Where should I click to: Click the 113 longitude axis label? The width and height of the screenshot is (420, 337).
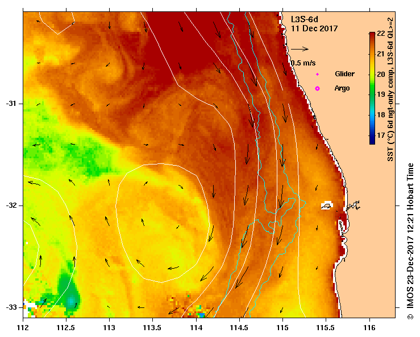click(x=109, y=328)
